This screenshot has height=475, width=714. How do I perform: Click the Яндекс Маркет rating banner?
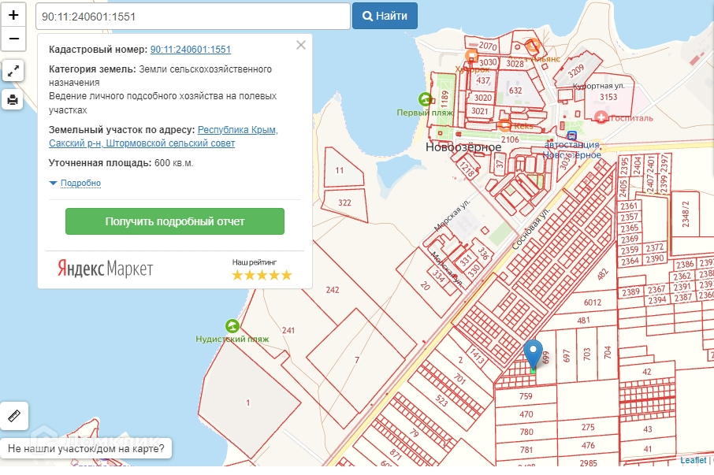tap(174, 269)
